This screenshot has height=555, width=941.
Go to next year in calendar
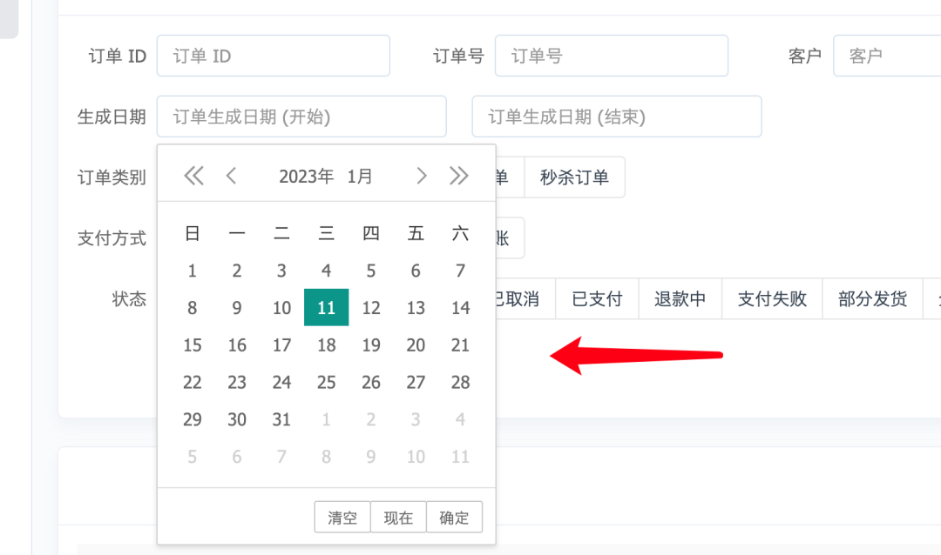(x=459, y=177)
